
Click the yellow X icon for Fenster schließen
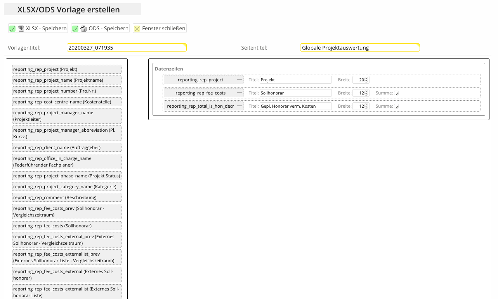[137, 29]
